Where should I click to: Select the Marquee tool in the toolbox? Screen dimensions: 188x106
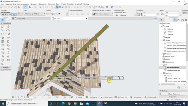click(x=8, y=20)
